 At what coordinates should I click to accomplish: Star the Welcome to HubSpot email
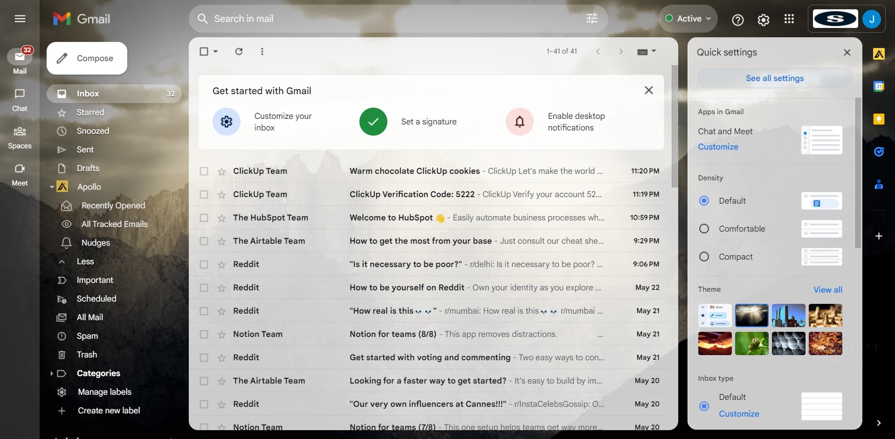[x=221, y=218]
